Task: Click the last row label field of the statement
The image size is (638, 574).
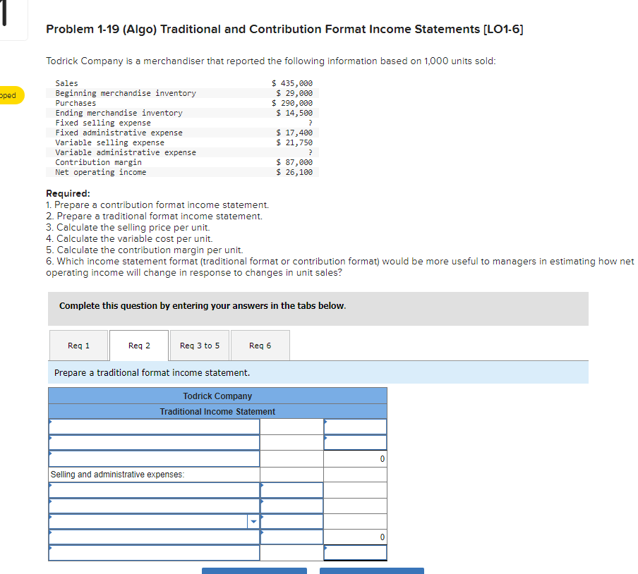Action: [155, 553]
